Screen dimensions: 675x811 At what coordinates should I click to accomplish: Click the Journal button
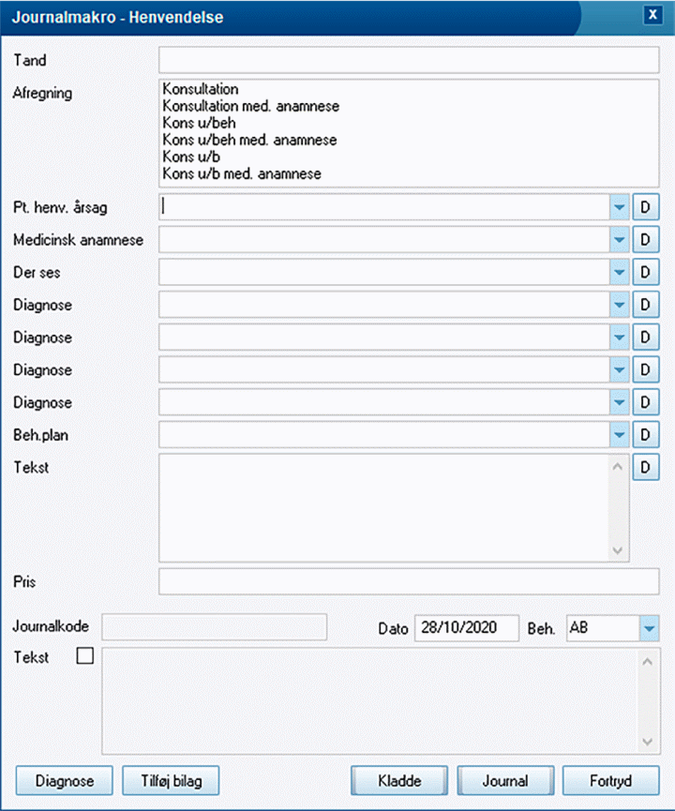pos(505,780)
